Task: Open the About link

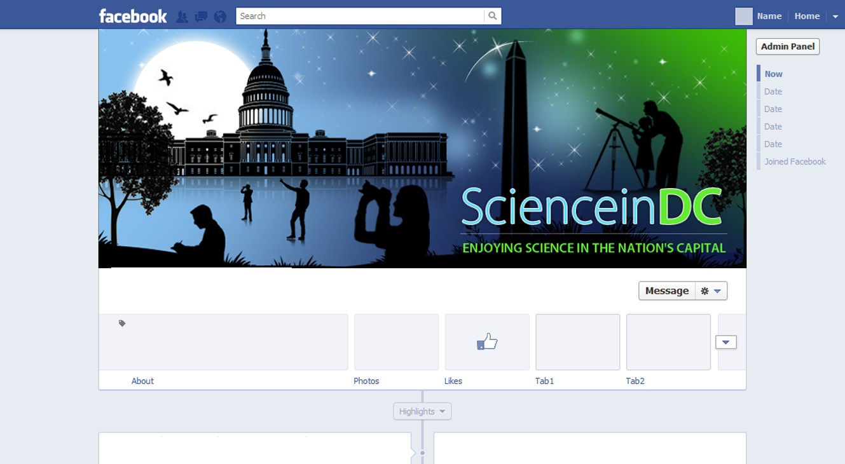Action: click(x=142, y=381)
